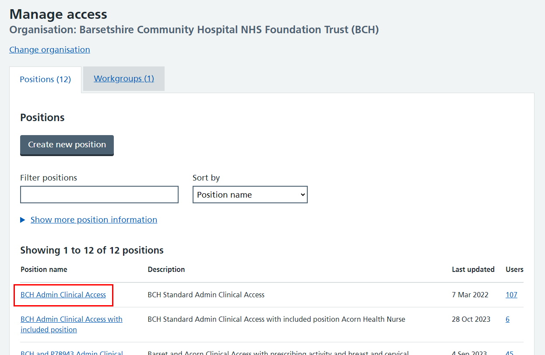Click the Positions section heading
The image size is (545, 355).
coord(42,118)
